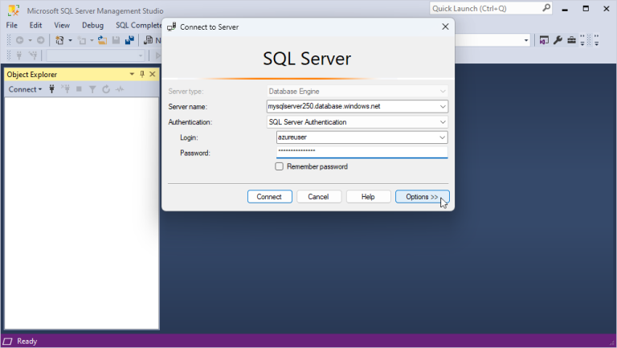Viewport: 617px width, 348px height.
Task: Open the Edit menu
Action: point(35,25)
